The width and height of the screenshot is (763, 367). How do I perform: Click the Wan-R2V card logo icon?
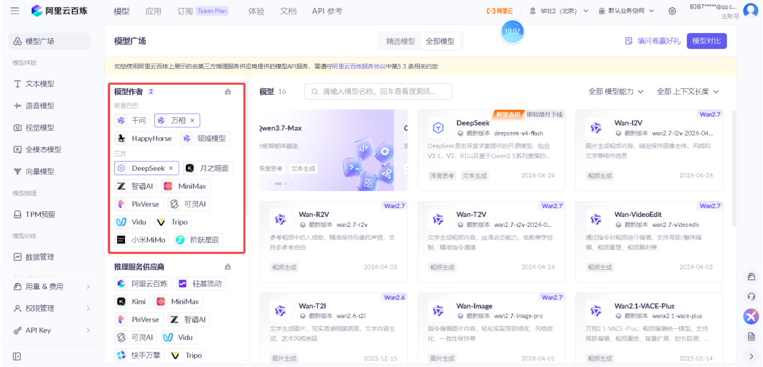[x=280, y=220]
